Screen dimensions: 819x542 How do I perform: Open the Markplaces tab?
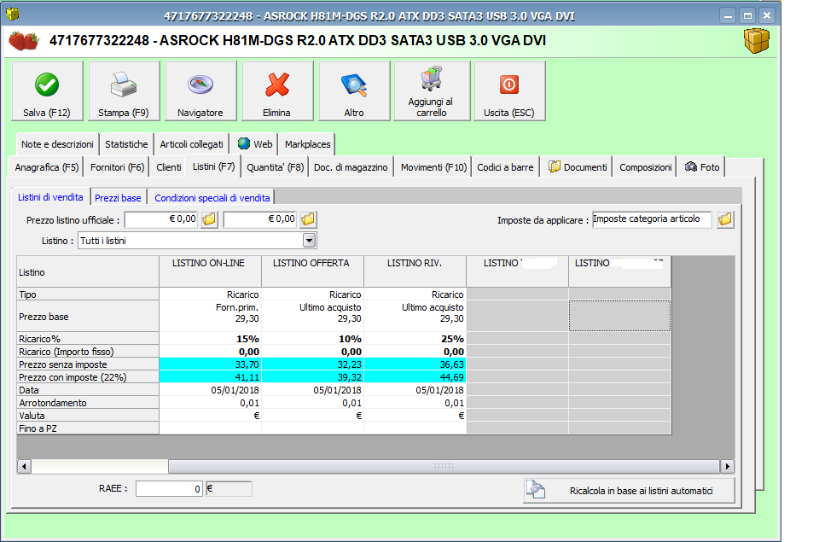pyautogui.click(x=308, y=144)
